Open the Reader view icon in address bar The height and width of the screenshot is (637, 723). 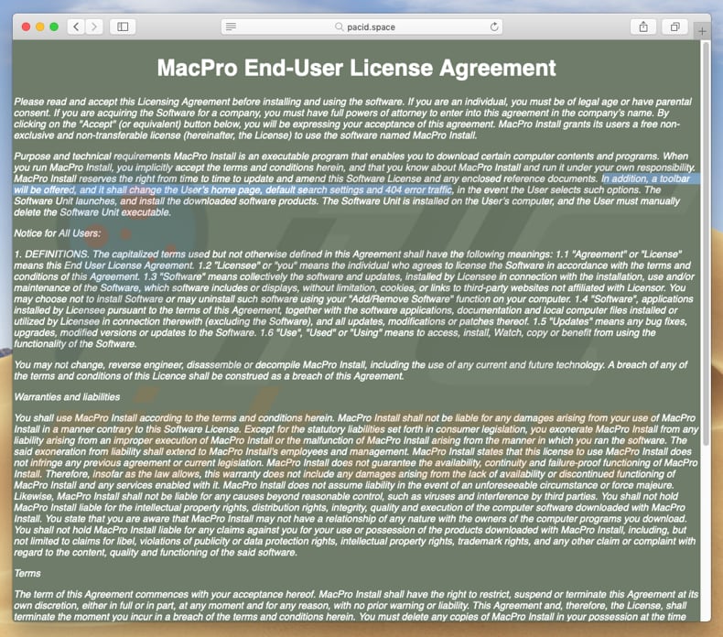(x=231, y=27)
